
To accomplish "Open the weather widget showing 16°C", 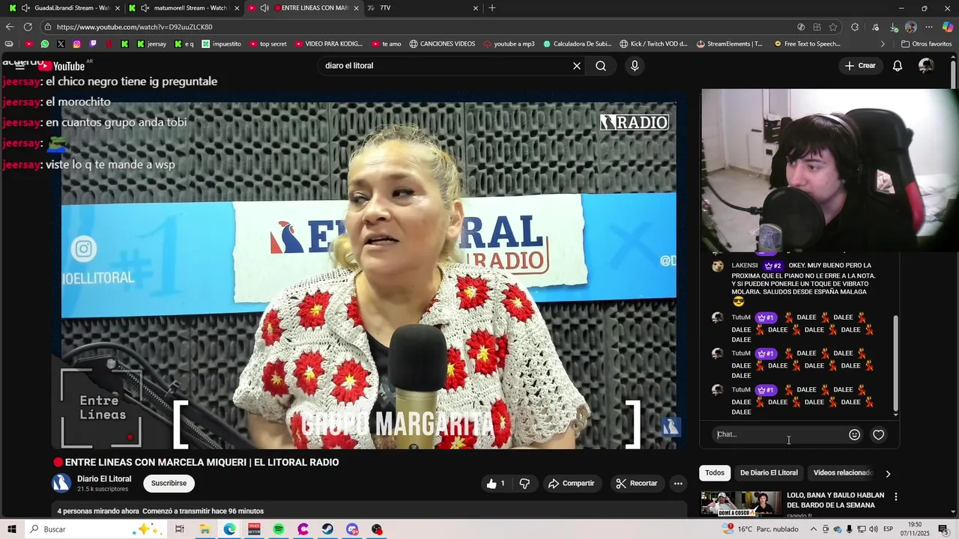I will pyautogui.click(x=760, y=529).
